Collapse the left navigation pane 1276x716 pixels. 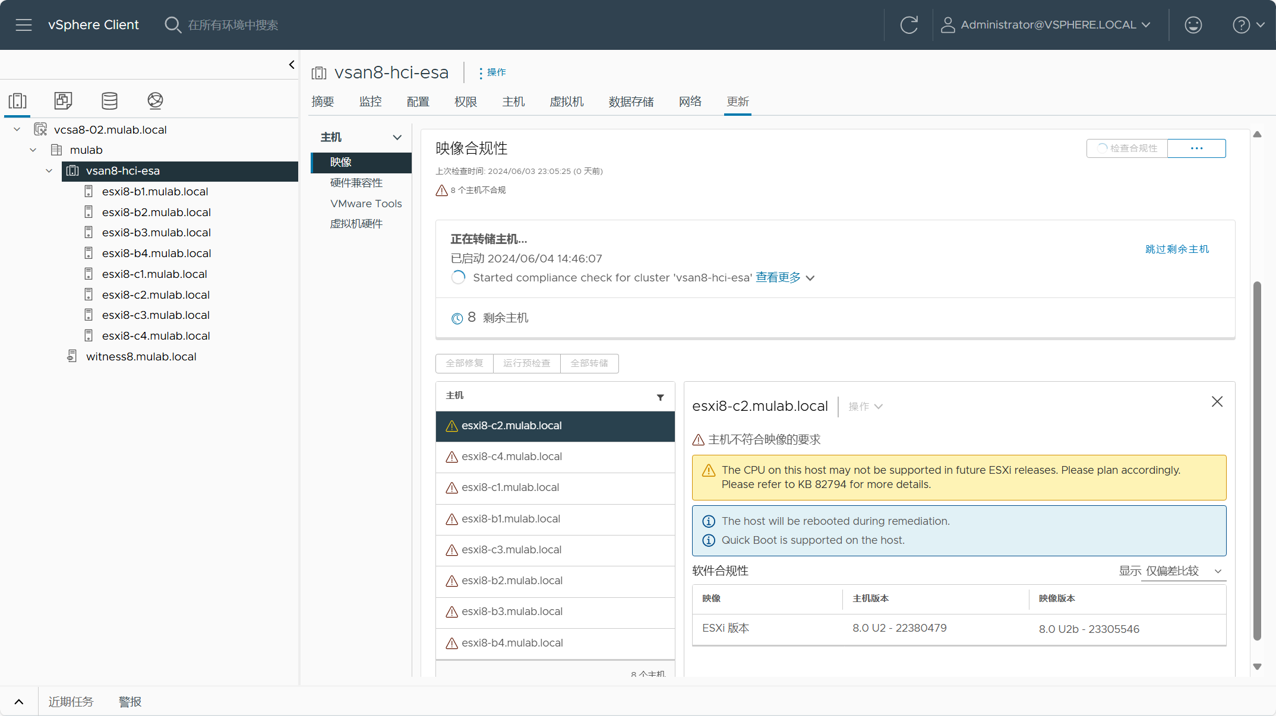[x=292, y=65]
